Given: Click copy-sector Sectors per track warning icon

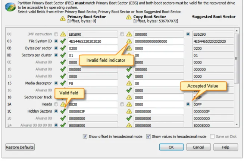Looking at the screenshot, I should (x=129, y=97).
